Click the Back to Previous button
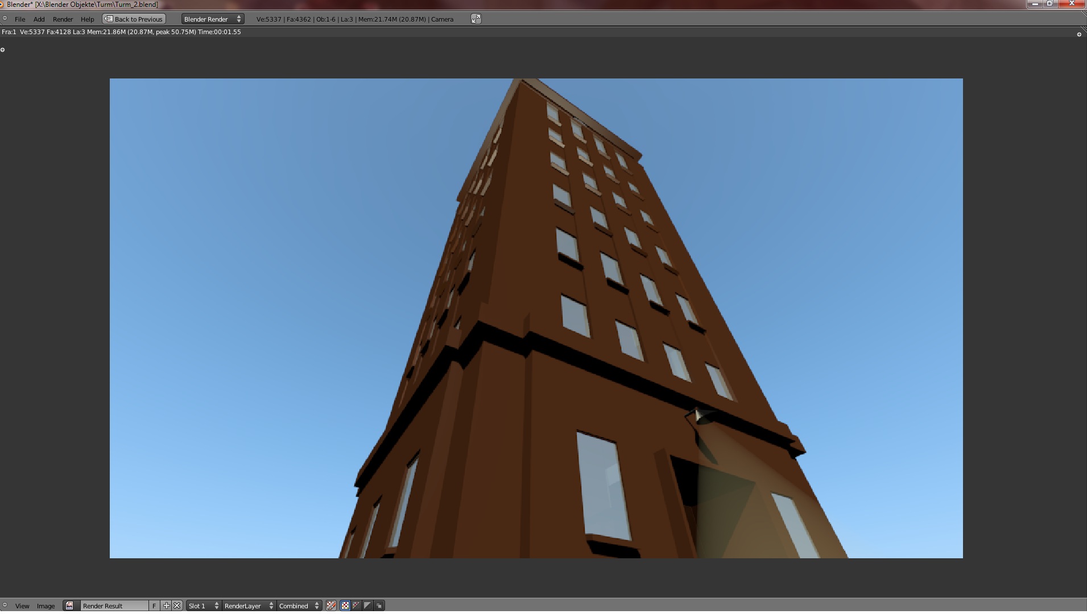This screenshot has height=614, width=1087. pyautogui.click(x=134, y=19)
